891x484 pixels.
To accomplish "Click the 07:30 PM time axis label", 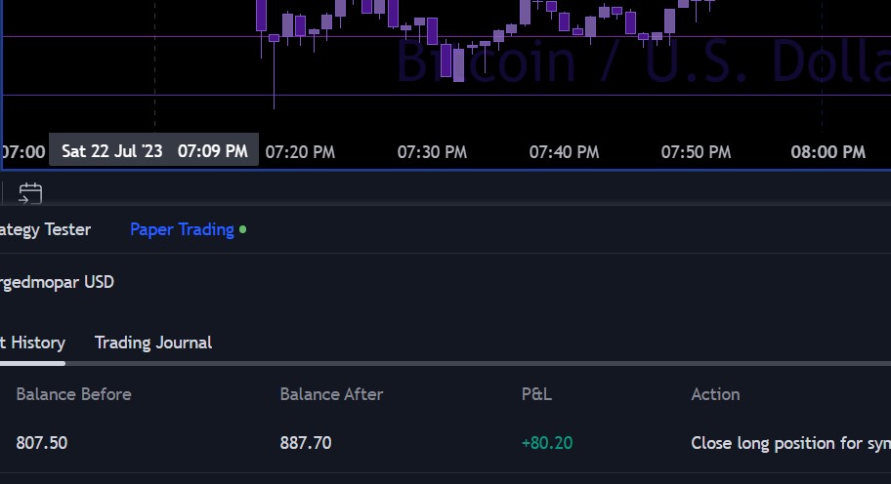I will (x=432, y=152).
